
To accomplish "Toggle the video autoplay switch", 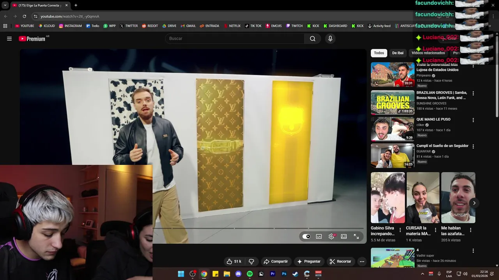I will (x=306, y=236).
